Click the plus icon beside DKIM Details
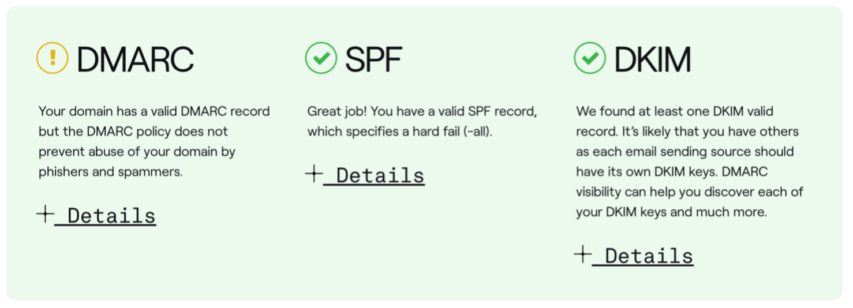Viewport: 853px width, 308px height. coord(582,254)
